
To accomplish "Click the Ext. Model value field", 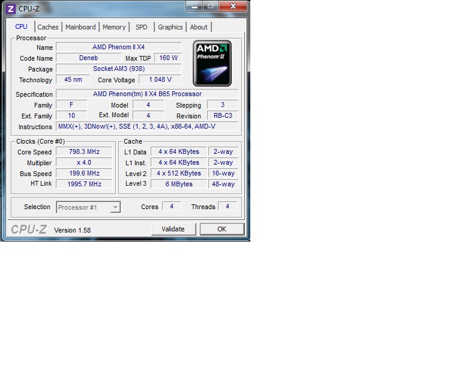I will pyautogui.click(x=148, y=115).
